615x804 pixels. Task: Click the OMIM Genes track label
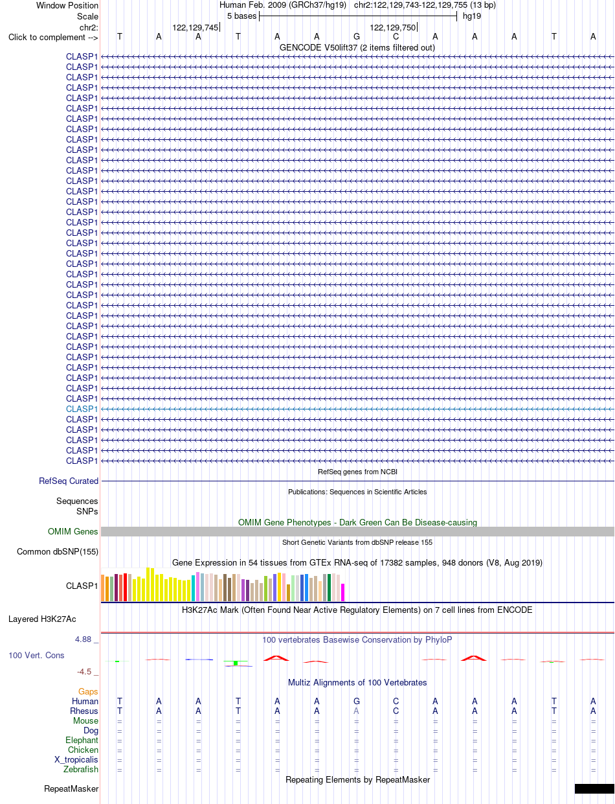tap(73, 532)
